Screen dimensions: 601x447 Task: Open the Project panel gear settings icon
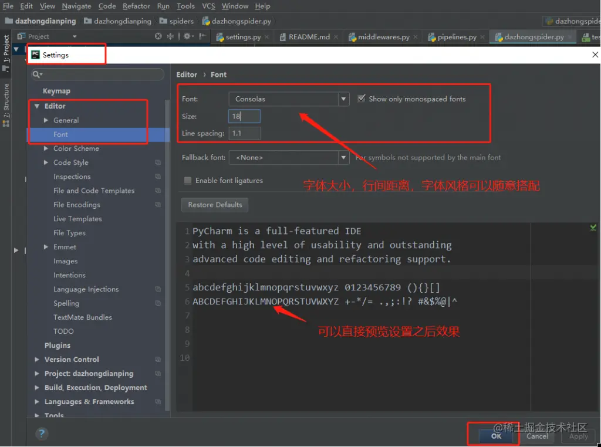click(x=187, y=36)
